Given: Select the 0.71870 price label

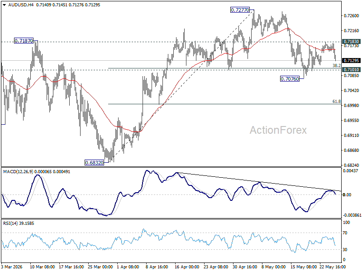Looking at the screenshot, I should [x=24, y=41].
